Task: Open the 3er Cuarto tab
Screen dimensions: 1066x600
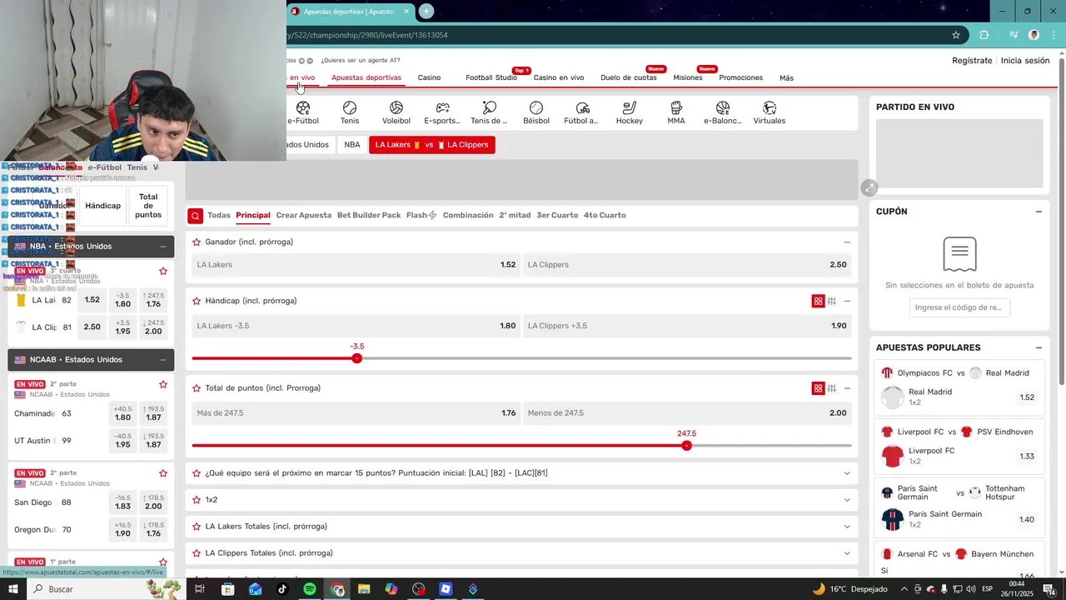Action: tap(557, 215)
